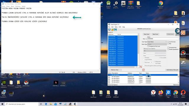The width and height of the screenshot is (189, 106).
Task: Open the D3D menu in Cheat Engine
Action: click(x=120, y=27)
